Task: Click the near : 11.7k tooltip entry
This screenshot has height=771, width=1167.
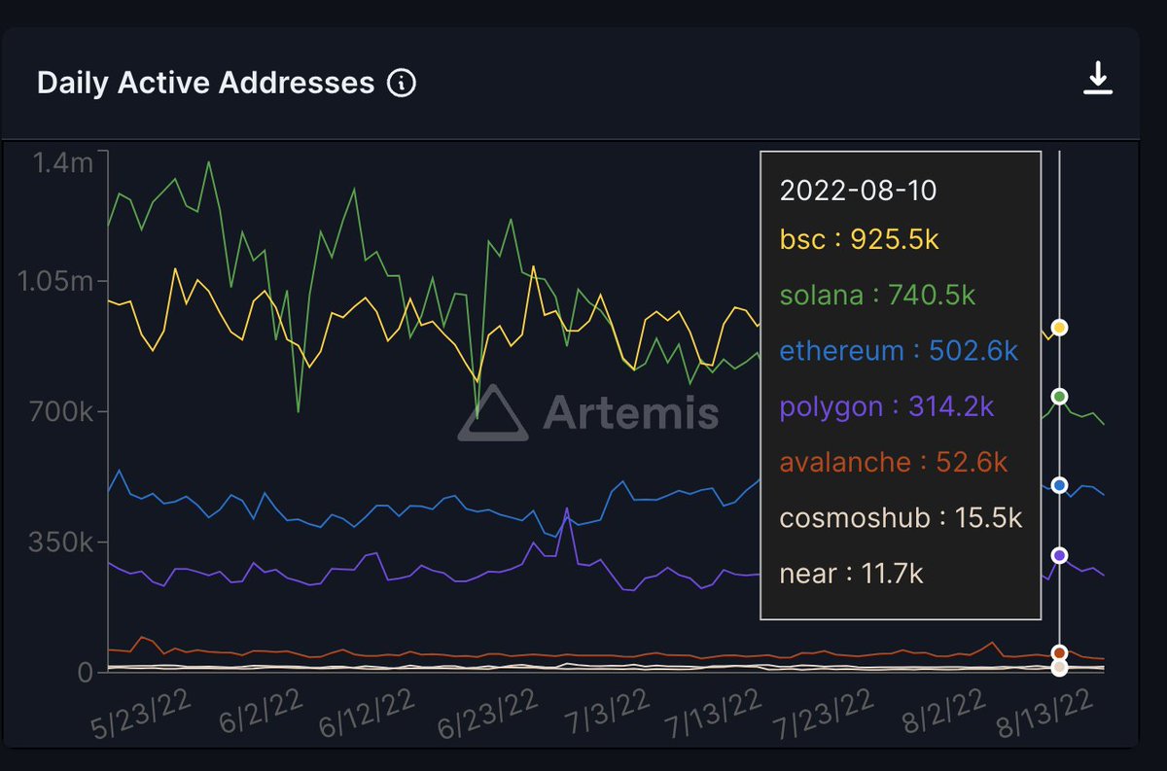Action: click(x=851, y=574)
